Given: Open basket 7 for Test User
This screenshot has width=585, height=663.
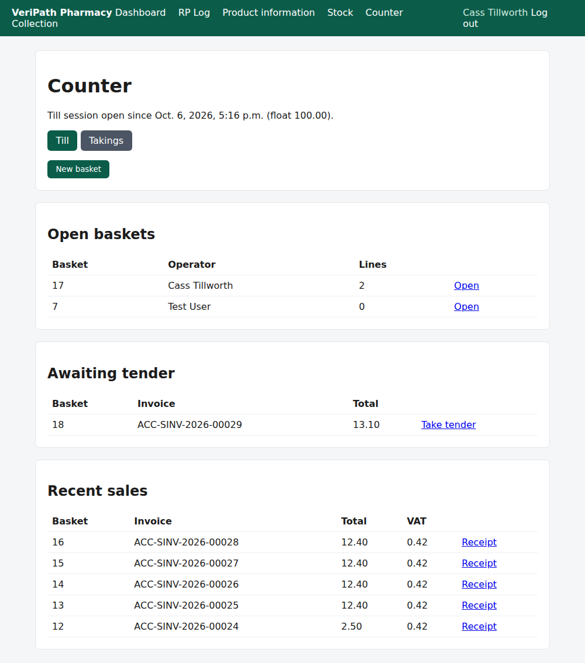Looking at the screenshot, I should coord(467,307).
